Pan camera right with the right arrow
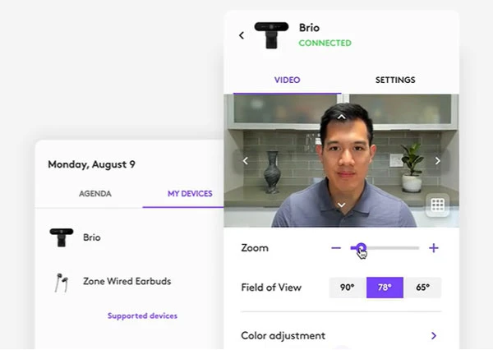Screen dimensions: 493x350 437,161
